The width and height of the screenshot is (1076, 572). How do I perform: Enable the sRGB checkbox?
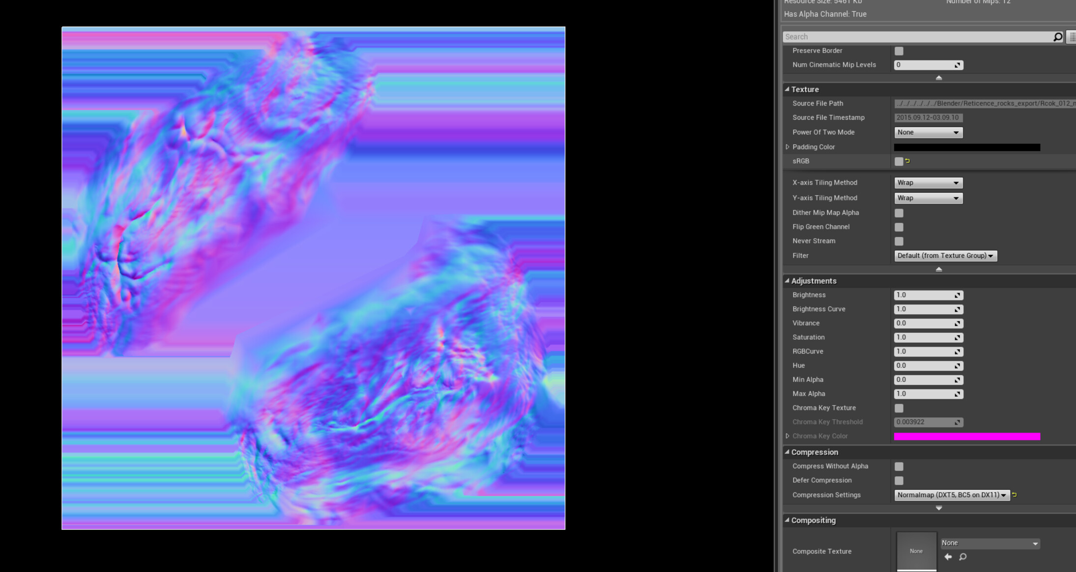pyautogui.click(x=899, y=162)
